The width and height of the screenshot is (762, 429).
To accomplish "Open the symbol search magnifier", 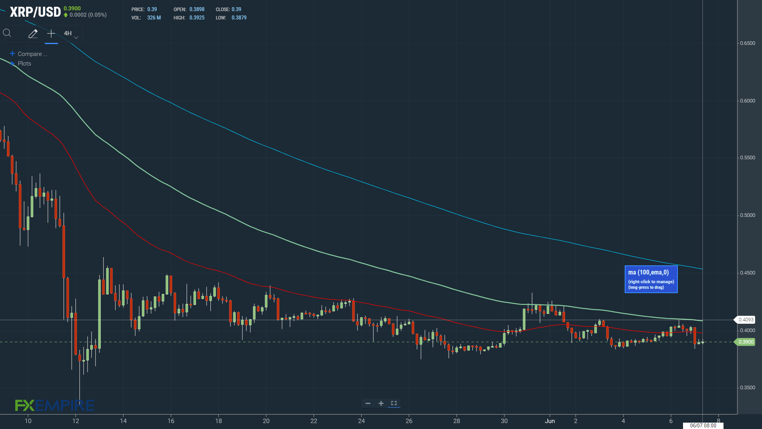I will point(7,33).
